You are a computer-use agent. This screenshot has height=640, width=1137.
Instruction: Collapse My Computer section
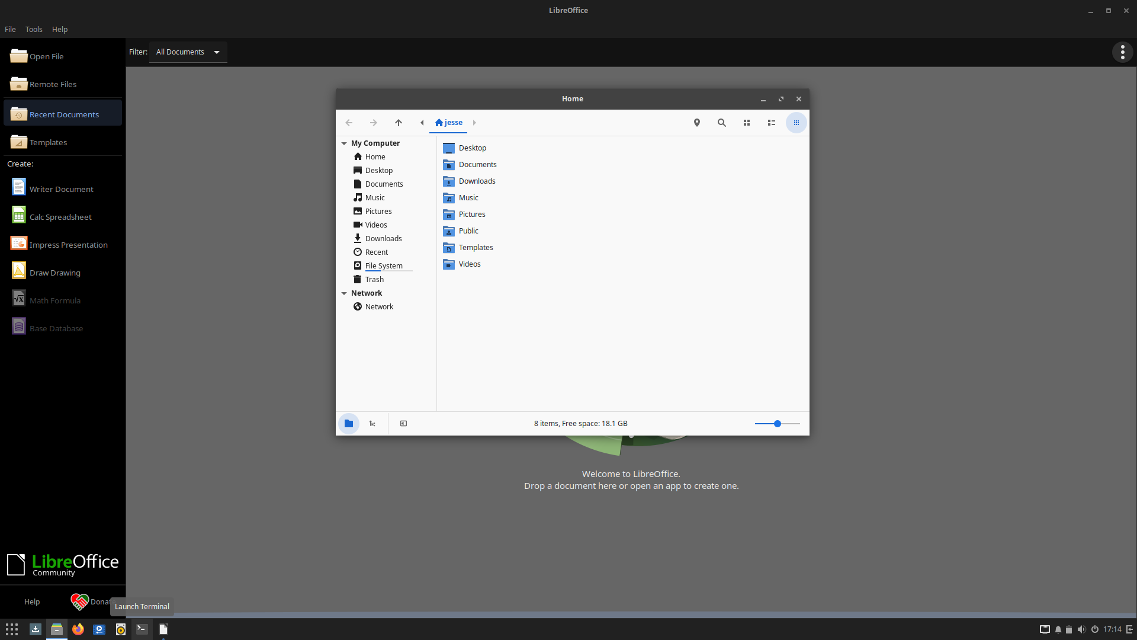(344, 143)
